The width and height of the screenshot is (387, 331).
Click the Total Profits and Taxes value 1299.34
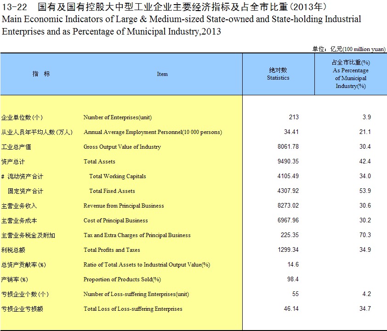coord(288,250)
